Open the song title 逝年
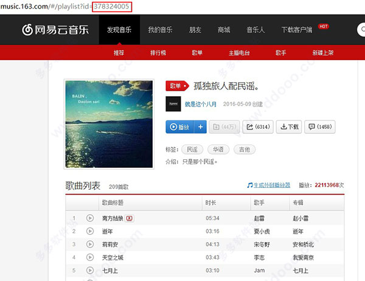The image size is (365, 281). tap(107, 231)
